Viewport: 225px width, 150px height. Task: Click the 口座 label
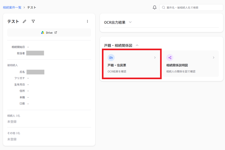(22, 103)
